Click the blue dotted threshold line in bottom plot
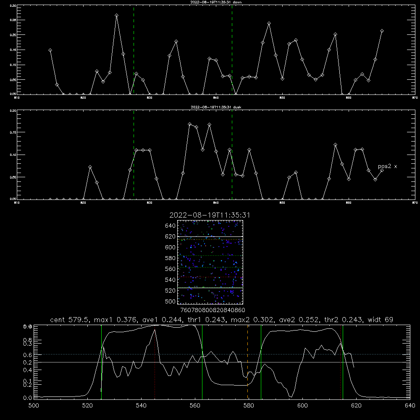Viewport: 420px width, 420px height. (x=222, y=354)
